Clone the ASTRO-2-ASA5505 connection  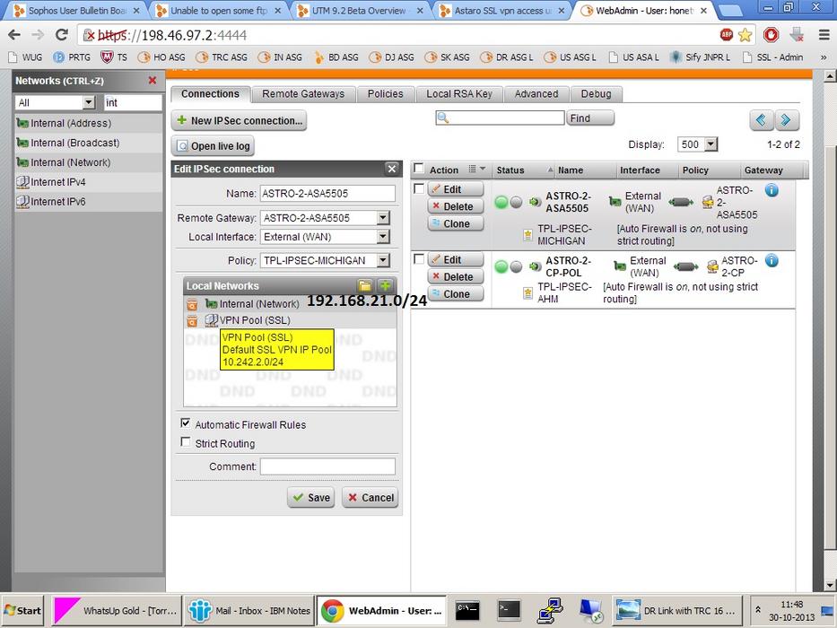(456, 223)
